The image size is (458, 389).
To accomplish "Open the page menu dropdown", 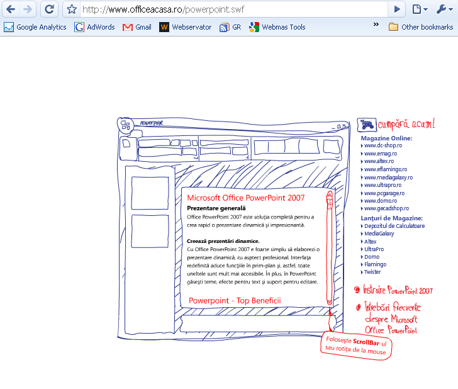I will tap(420, 9).
